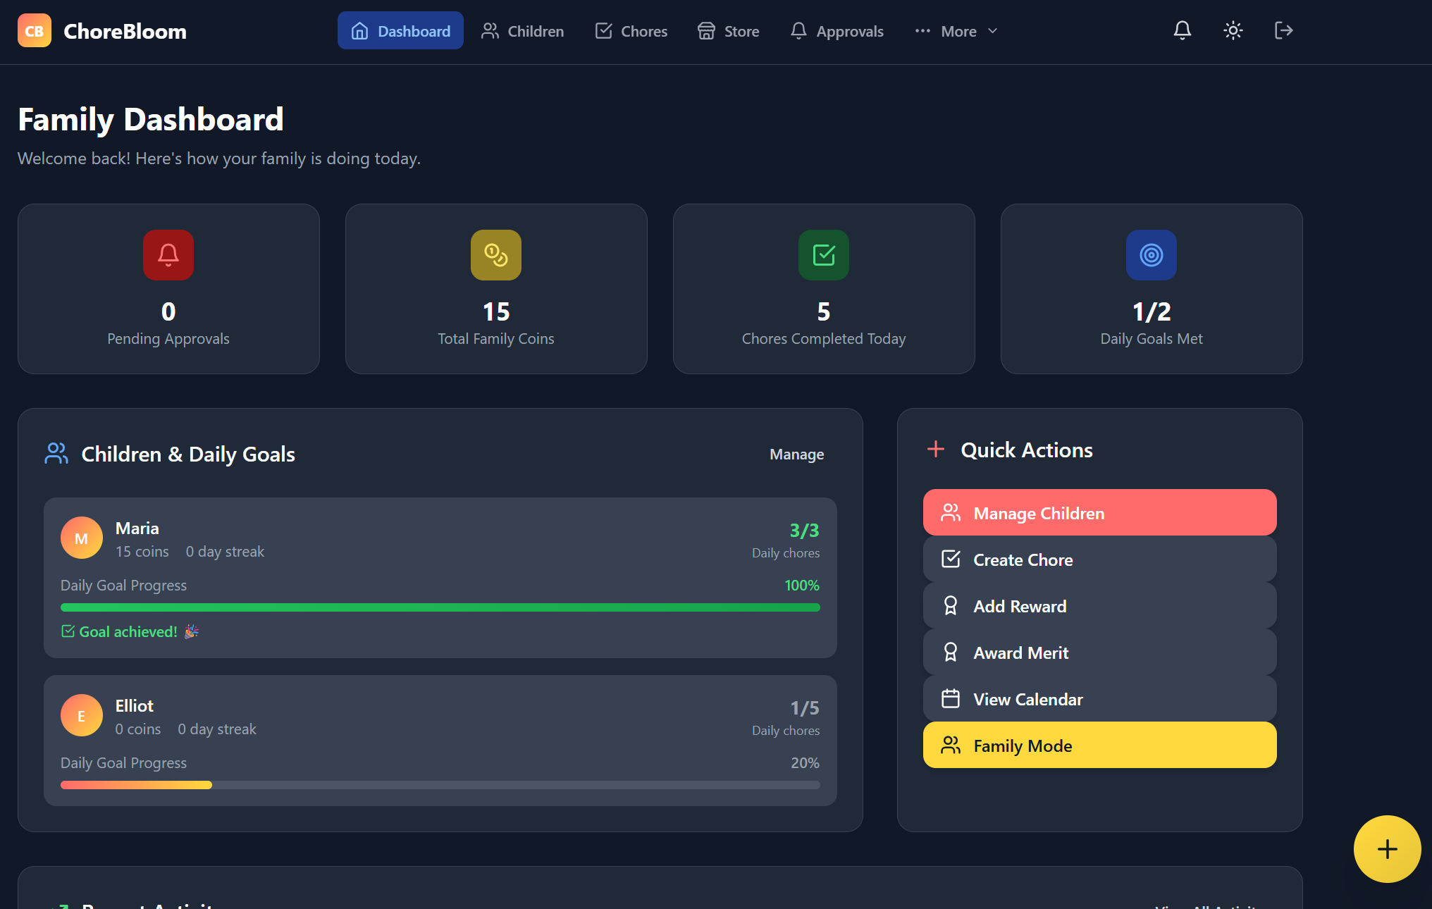Toggle light/dark theme sun icon
Image resolution: width=1432 pixels, height=909 pixels.
[1233, 30]
